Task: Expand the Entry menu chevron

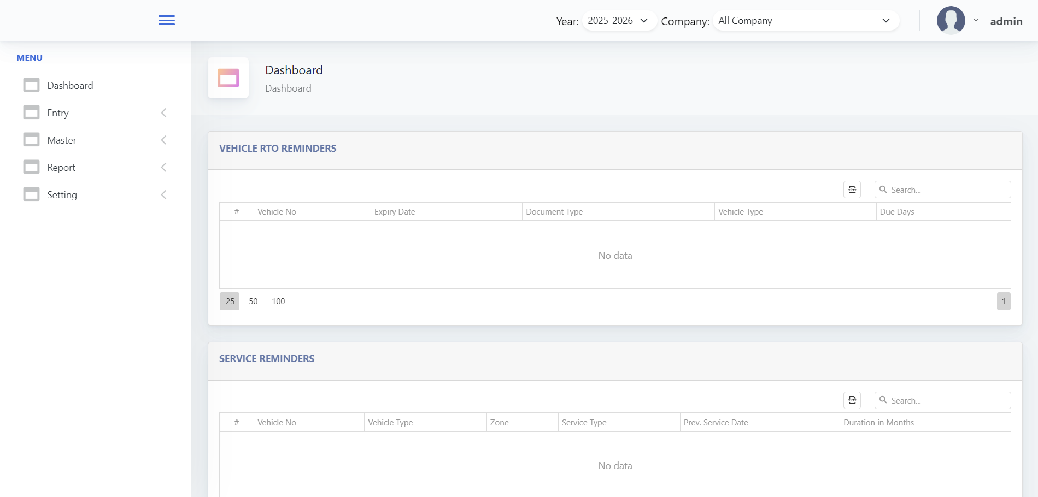Action: point(163,113)
